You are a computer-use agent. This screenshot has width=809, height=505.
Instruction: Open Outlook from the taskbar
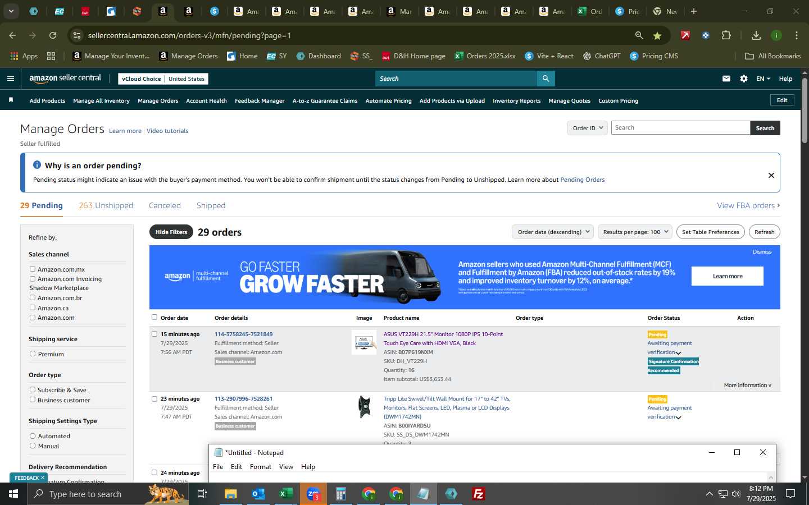[258, 494]
